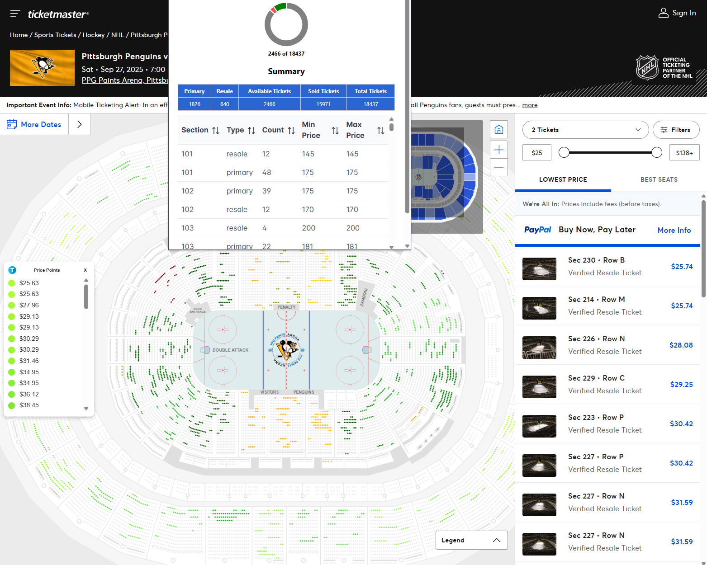Open the 2 Tickets quantity dropdown
707x565 pixels.
click(x=586, y=130)
